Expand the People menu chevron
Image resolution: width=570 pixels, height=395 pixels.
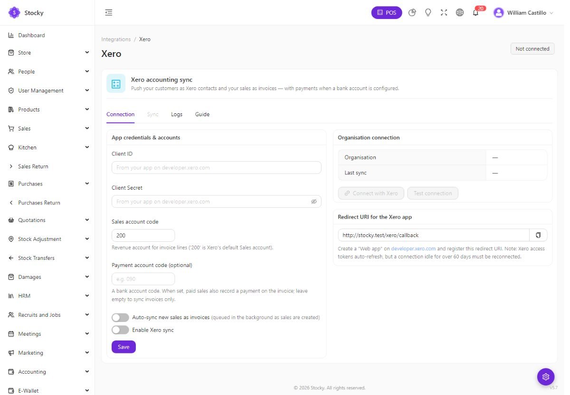pyautogui.click(x=87, y=71)
